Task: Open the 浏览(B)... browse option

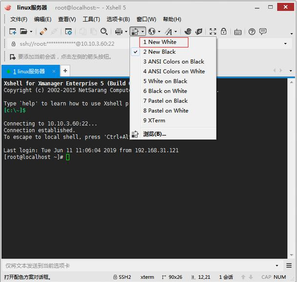Action: [155, 134]
